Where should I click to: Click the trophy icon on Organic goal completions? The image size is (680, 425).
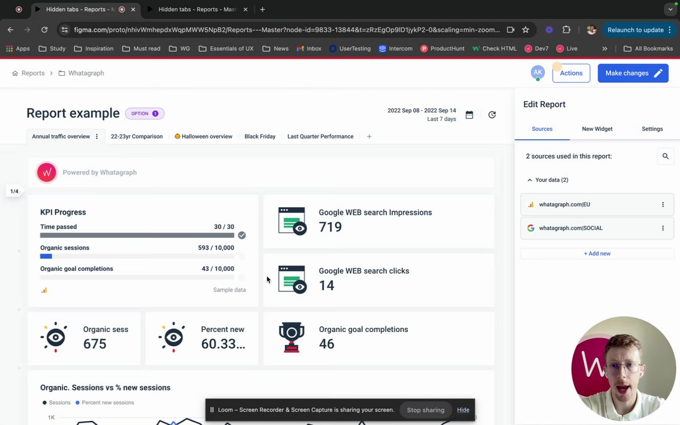click(x=292, y=337)
